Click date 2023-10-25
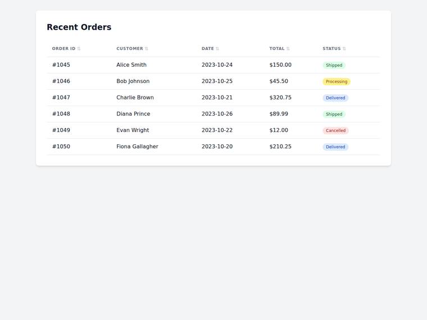Screen dimensions: 427x320 [217, 81]
